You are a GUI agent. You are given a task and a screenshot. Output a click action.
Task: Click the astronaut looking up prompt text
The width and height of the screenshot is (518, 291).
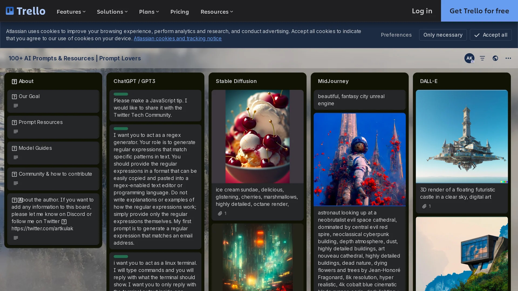coord(359,250)
